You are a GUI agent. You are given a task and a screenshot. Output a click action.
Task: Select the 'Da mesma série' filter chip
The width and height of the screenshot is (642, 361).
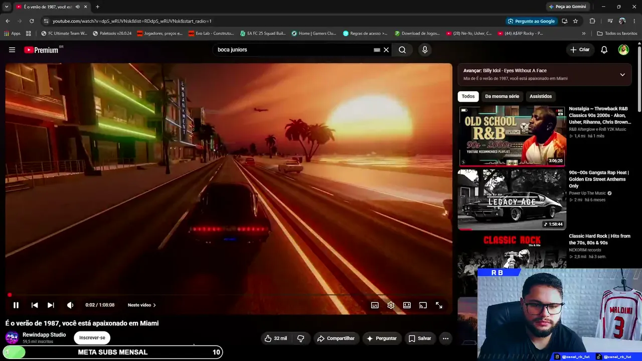pyautogui.click(x=502, y=96)
